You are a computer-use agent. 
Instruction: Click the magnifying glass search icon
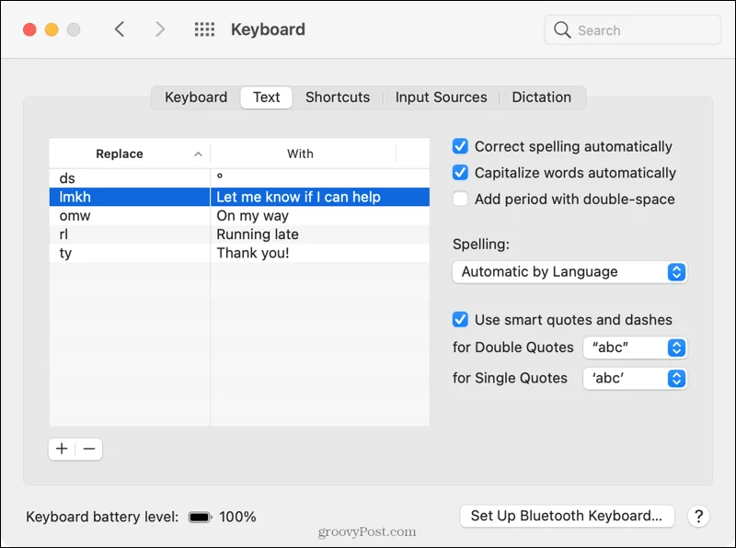click(x=562, y=30)
